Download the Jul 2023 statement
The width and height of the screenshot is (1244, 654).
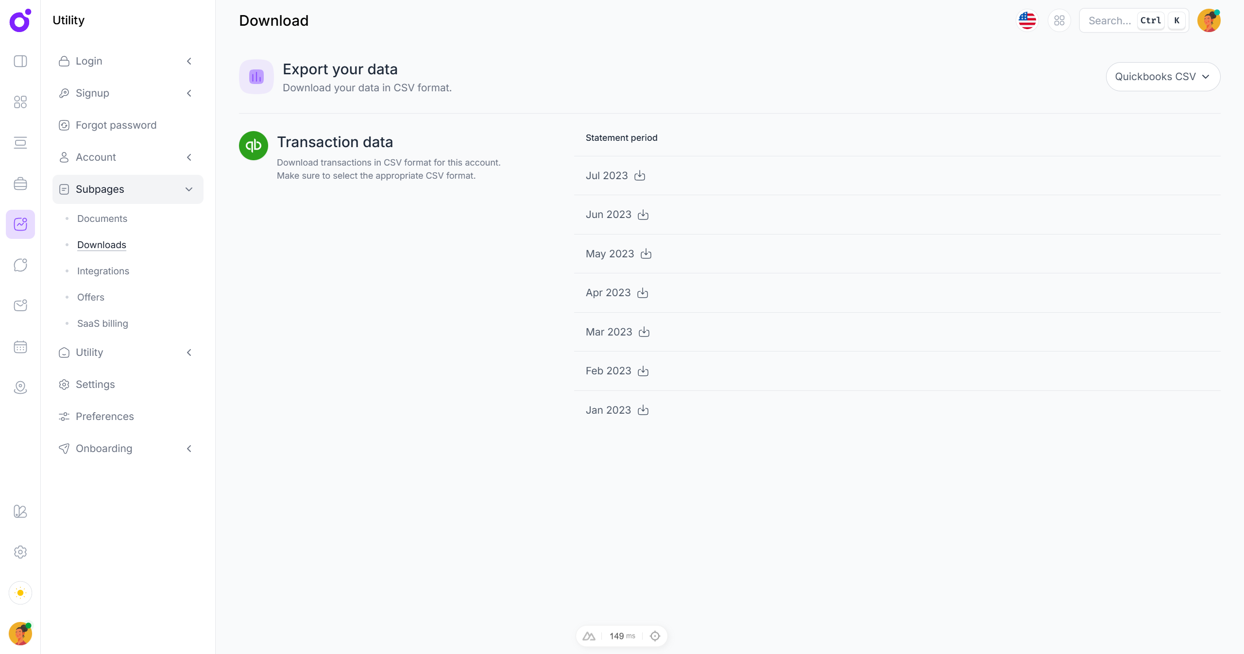tap(639, 176)
